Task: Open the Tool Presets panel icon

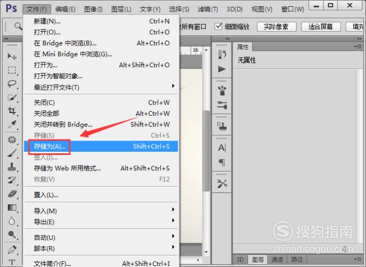Action: 222,183
